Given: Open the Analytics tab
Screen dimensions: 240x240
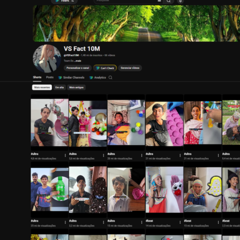Looking at the screenshot, I should click(98, 78).
